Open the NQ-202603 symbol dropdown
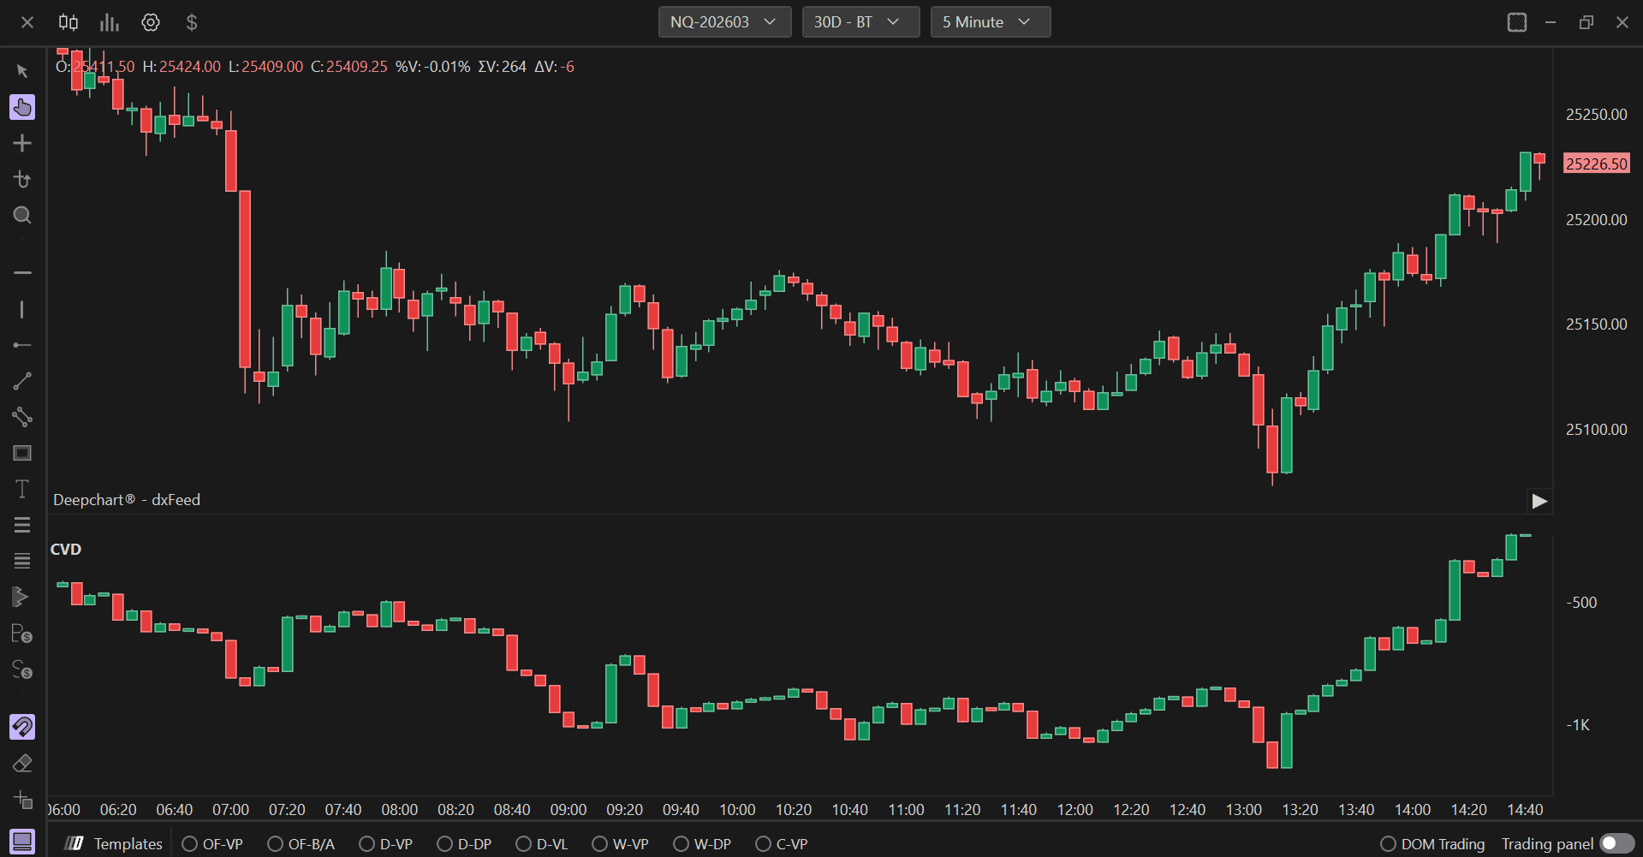 (724, 22)
